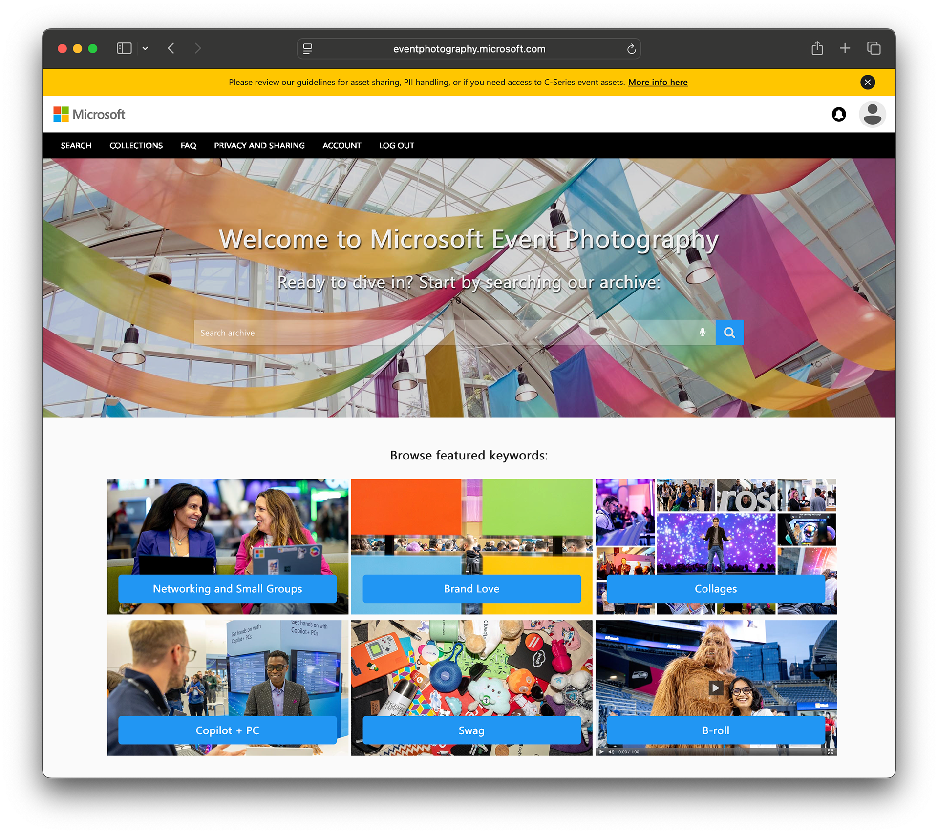The image size is (938, 834).
Task: Open the SEARCH nav item
Action: click(76, 146)
